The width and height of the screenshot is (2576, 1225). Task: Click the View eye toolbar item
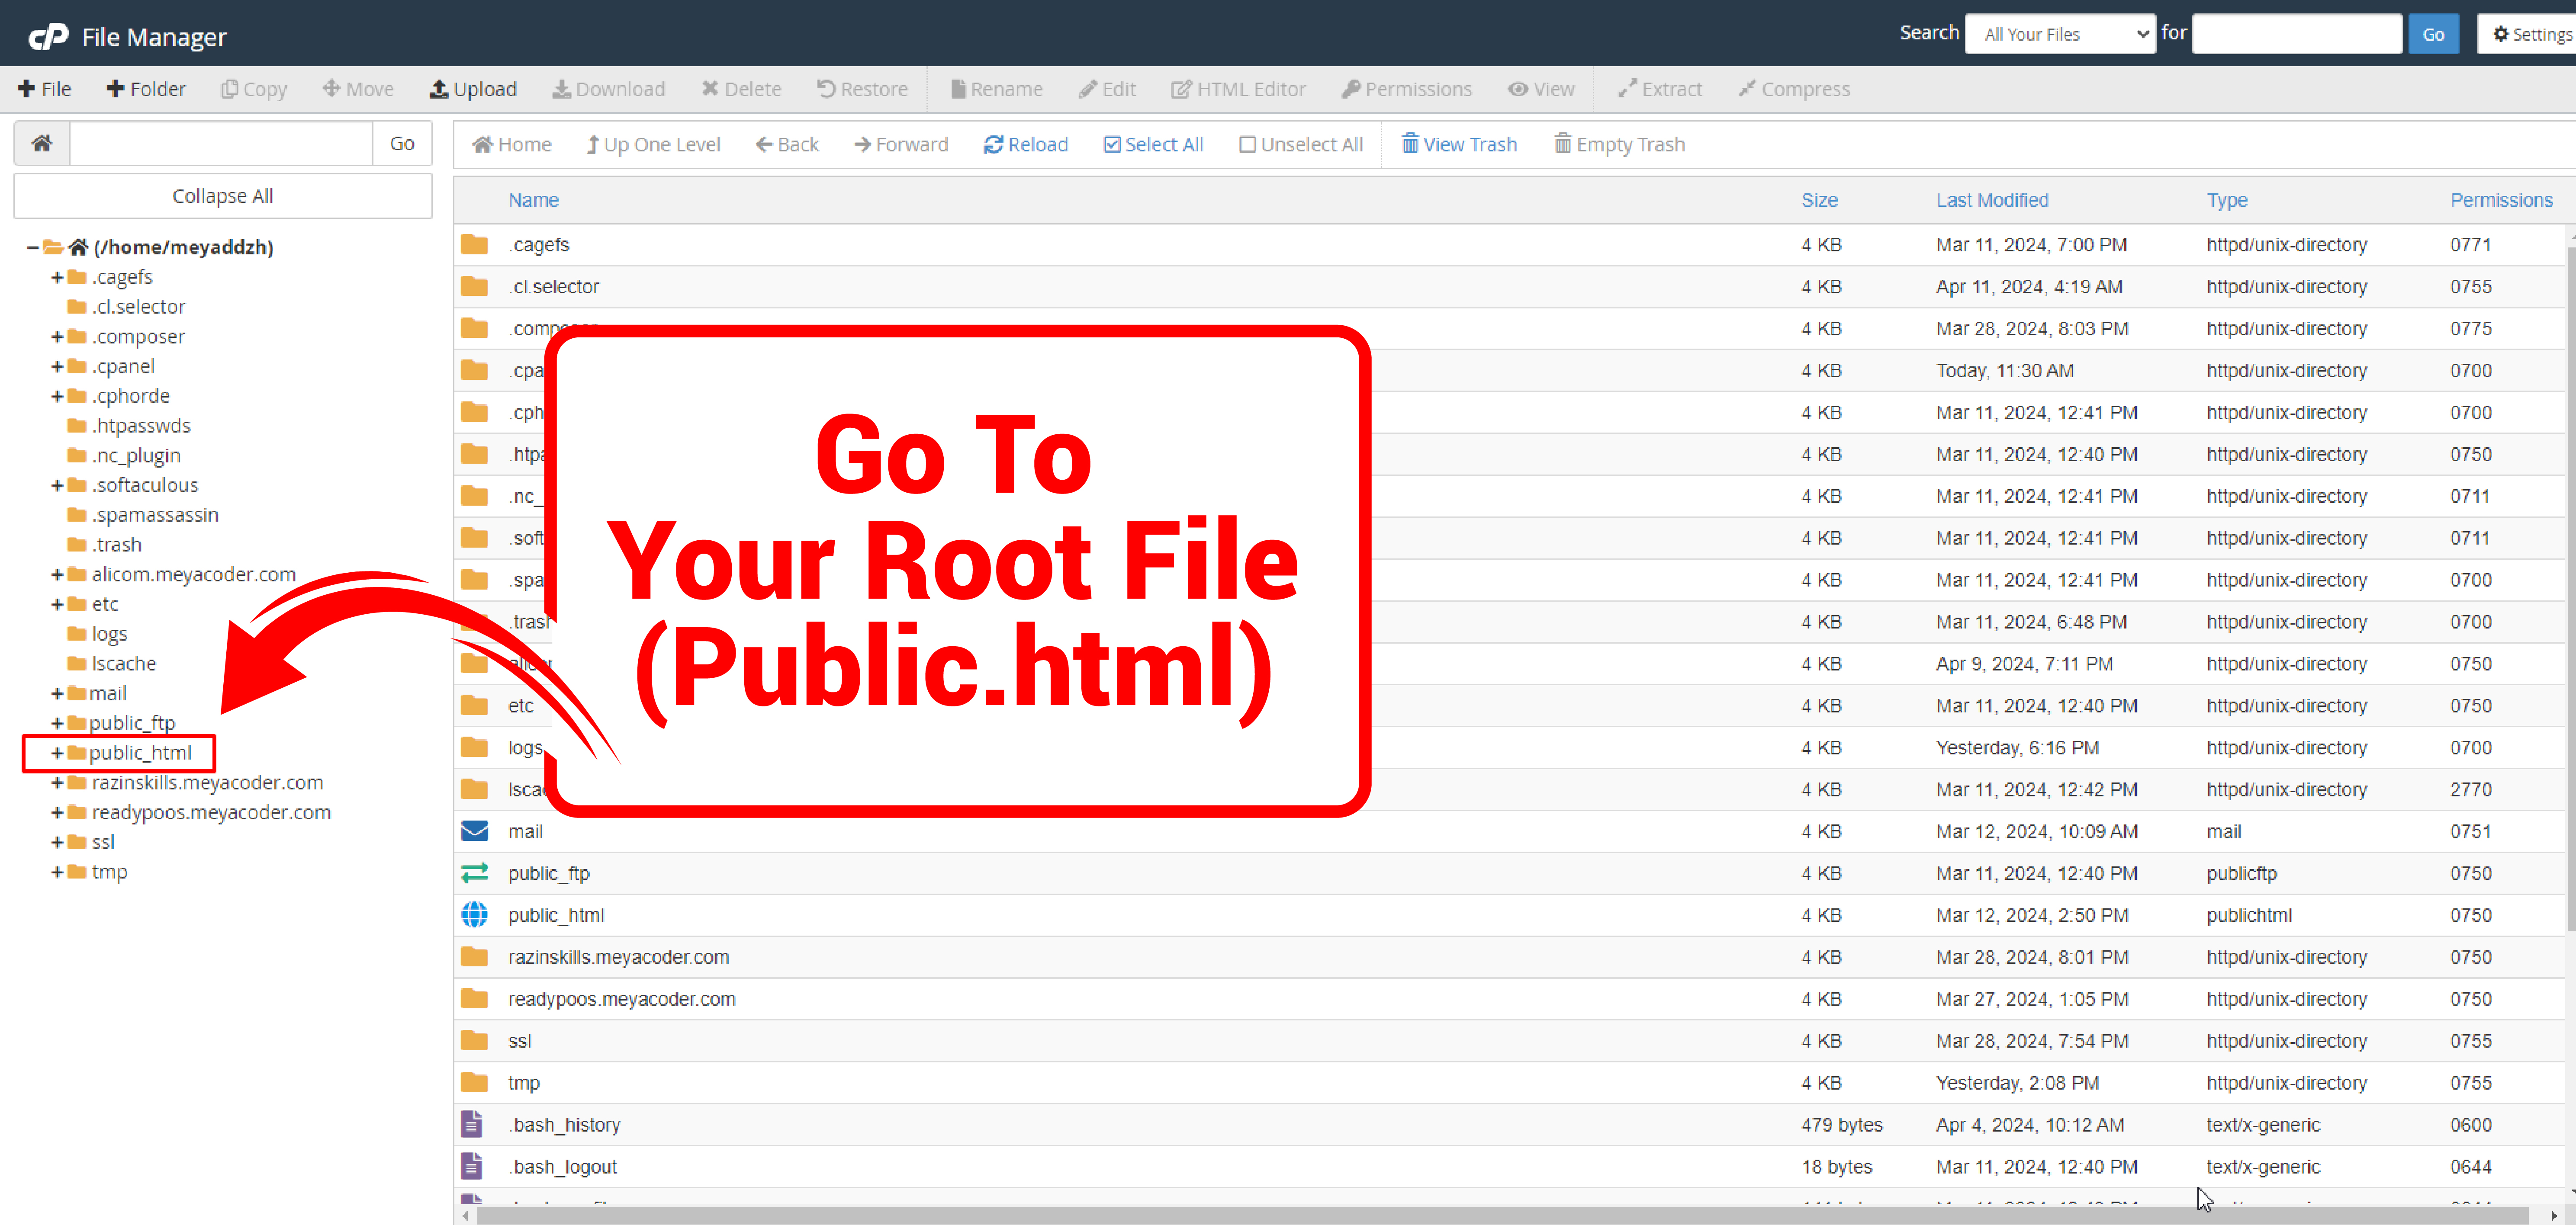[1541, 89]
